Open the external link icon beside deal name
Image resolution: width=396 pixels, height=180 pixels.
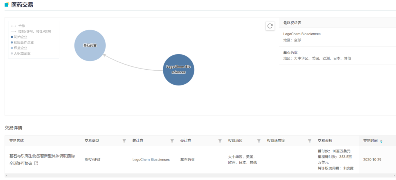[x=36, y=164]
